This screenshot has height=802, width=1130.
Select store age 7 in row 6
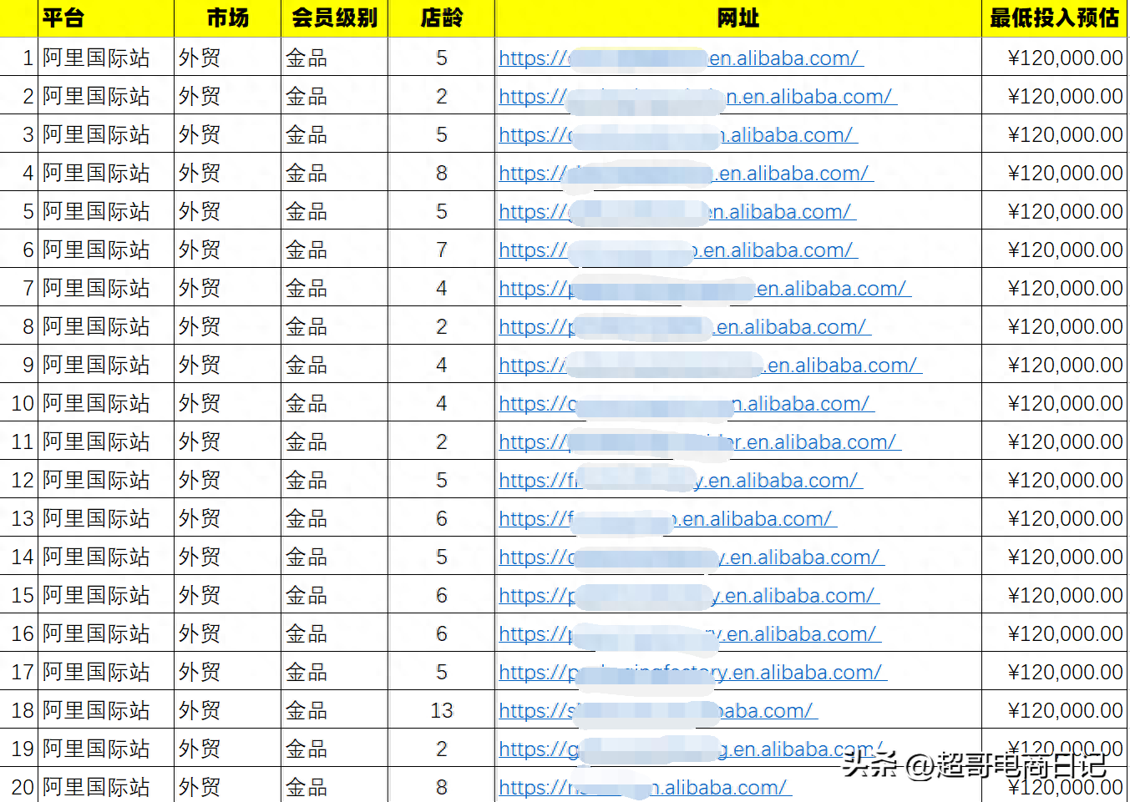click(x=441, y=250)
